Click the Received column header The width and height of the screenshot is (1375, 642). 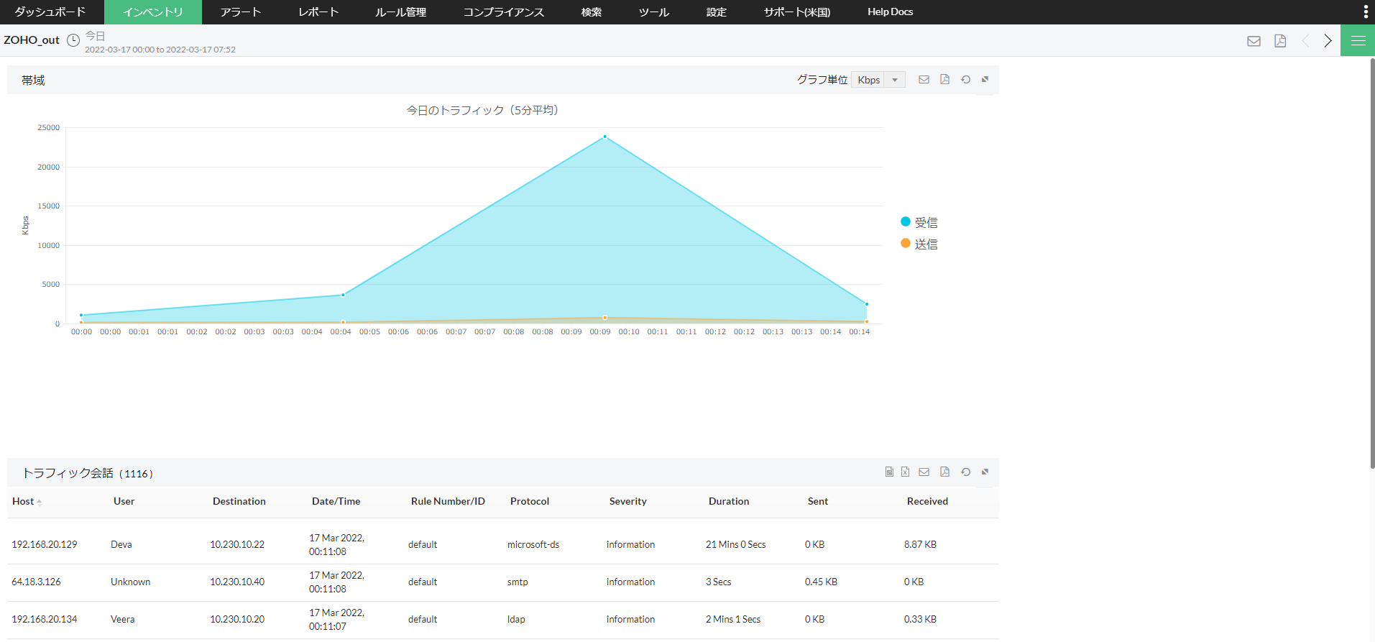(927, 502)
